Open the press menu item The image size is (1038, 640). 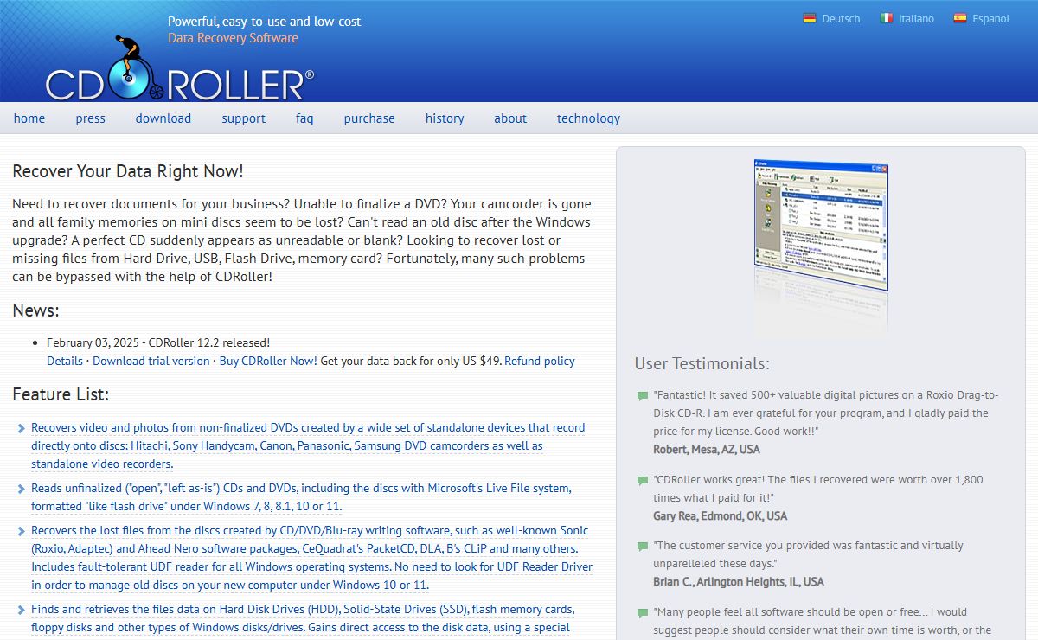pyautogui.click(x=90, y=118)
